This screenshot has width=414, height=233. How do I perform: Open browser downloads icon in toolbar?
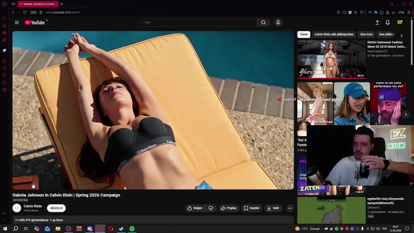coord(393,12)
